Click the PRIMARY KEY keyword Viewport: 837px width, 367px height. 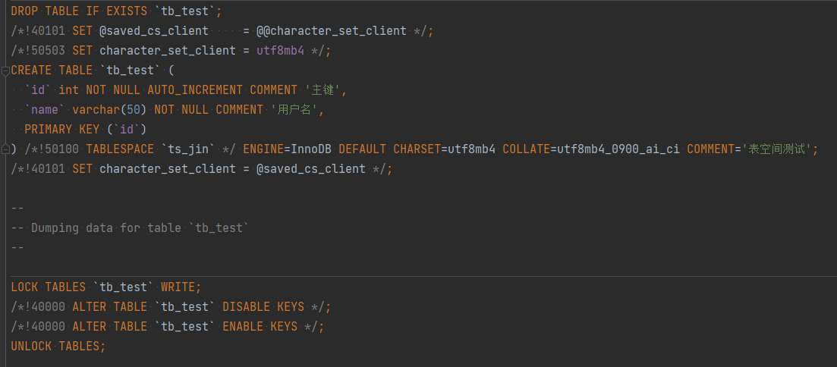coord(55,130)
